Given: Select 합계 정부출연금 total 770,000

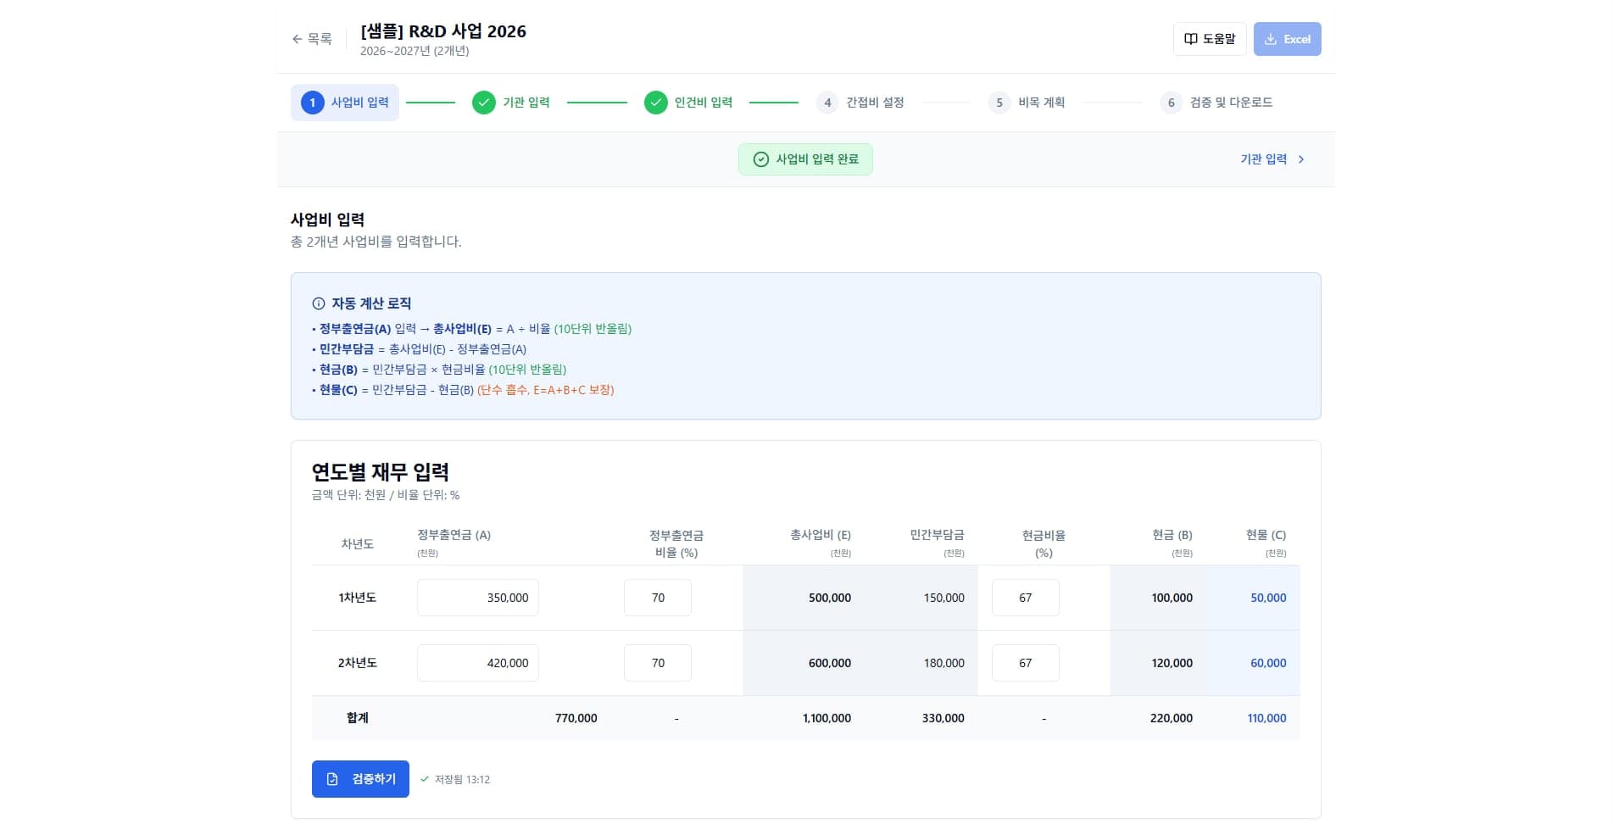Looking at the screenshot, I should (x=576, y=718).
